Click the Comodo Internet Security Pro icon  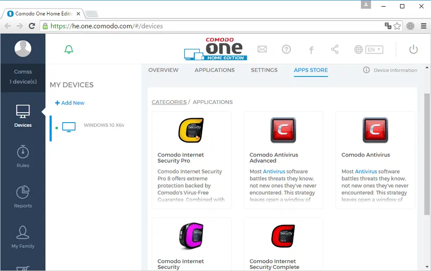(x=191, y=130)
